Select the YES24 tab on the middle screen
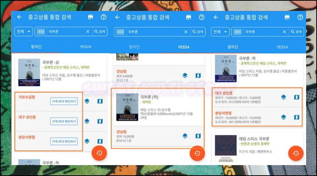The width and height of the screenshot is (317, 176). point(184,47)
